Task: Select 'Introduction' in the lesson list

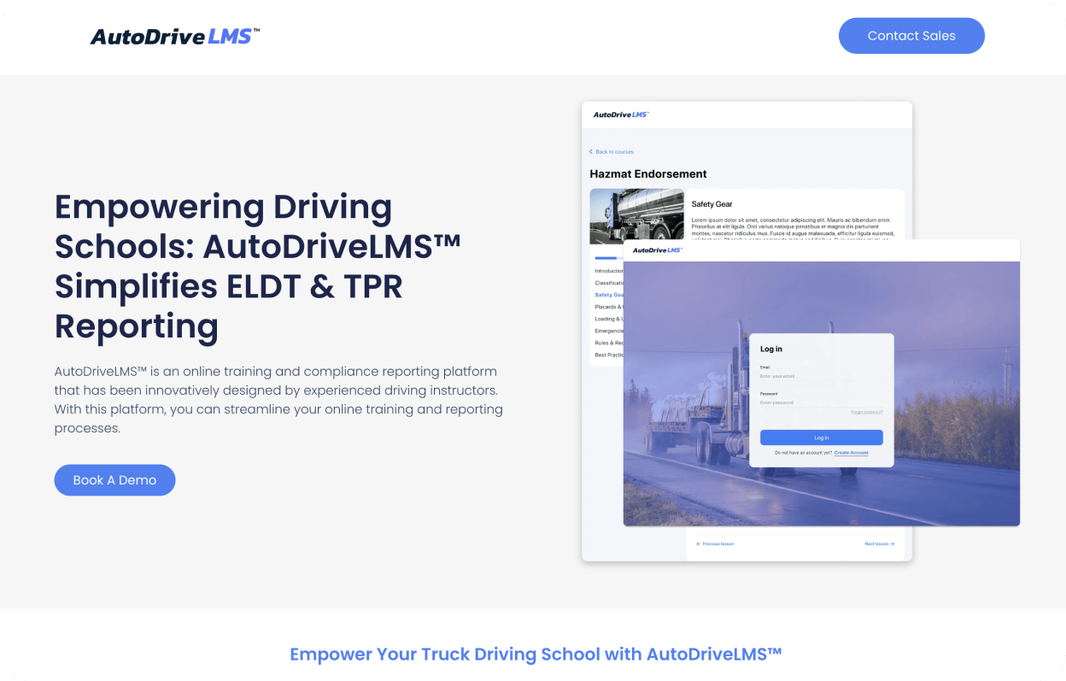Action: pos(609,271)
